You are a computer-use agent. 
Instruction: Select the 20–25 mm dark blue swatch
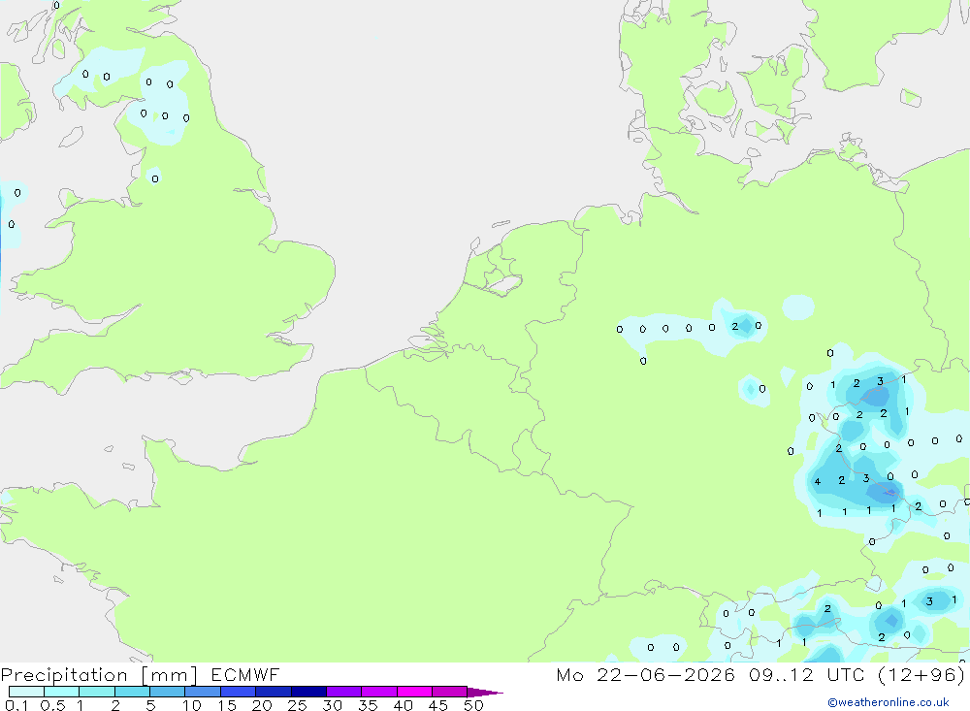pyautogui.click(x=274, y=692)
